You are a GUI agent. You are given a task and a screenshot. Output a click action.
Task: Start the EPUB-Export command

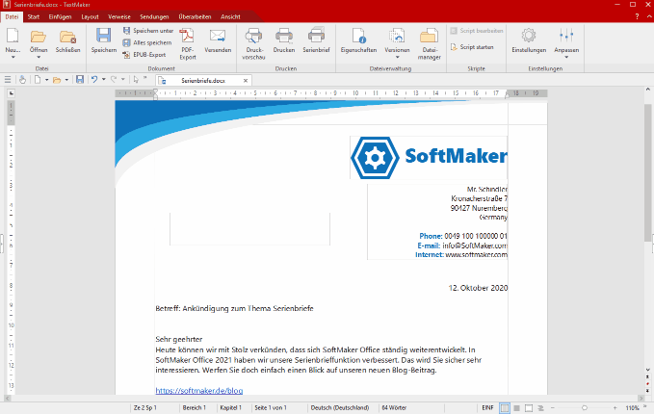click(x=144, y=55)
